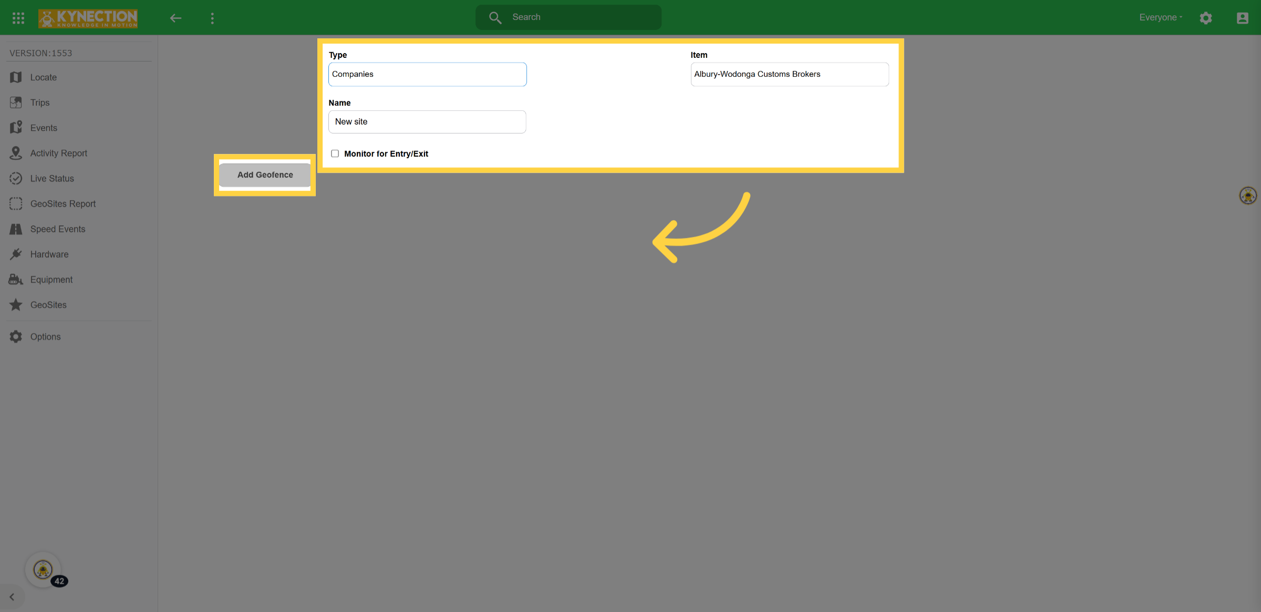Go back with the left arrow icon
This screenshot has height=612, width=1261.
point(175,18)
